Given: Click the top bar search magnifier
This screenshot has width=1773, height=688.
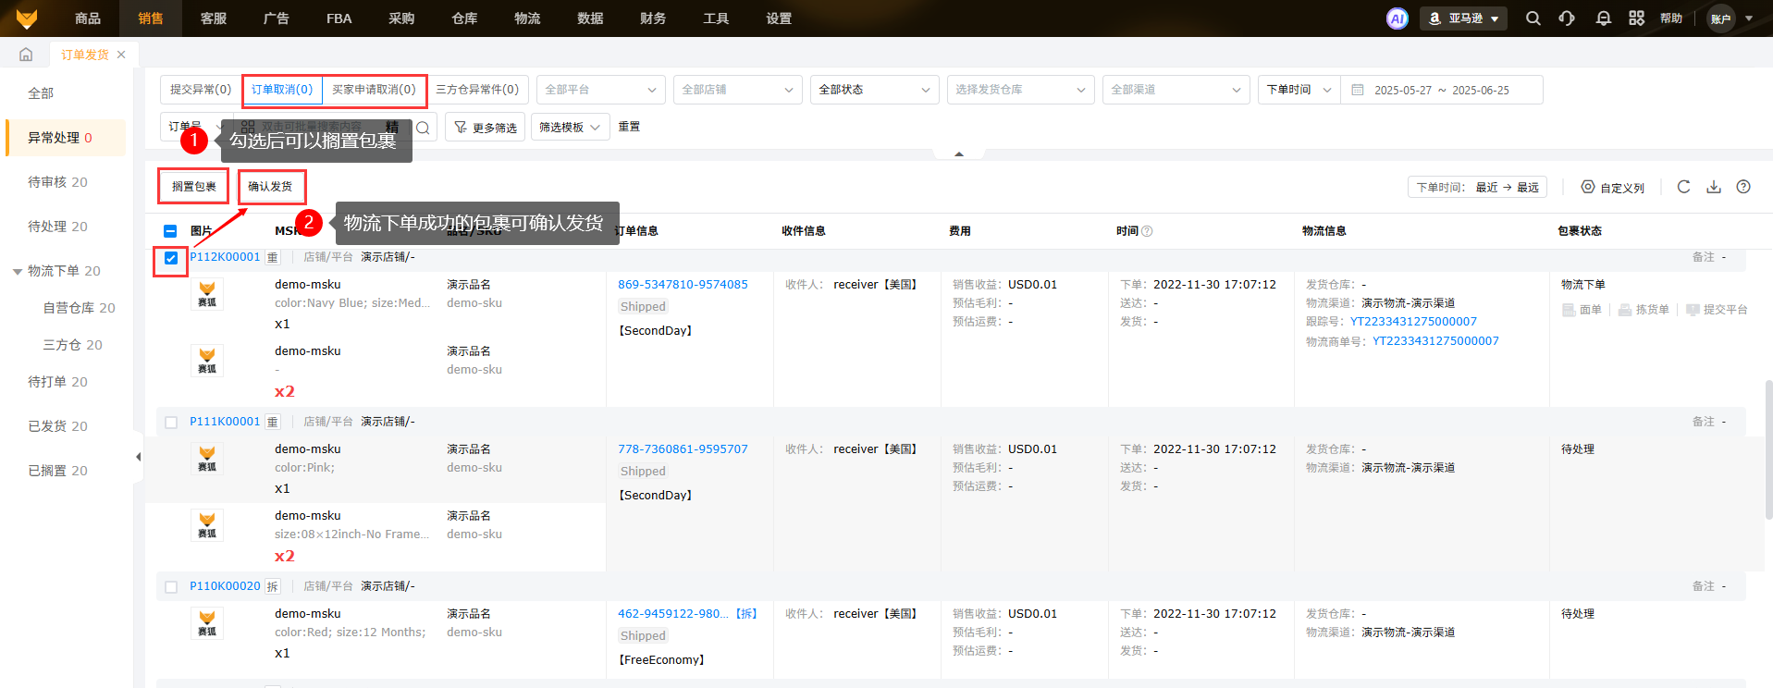Looking at the screenshot, I should tap(1533, 18).
